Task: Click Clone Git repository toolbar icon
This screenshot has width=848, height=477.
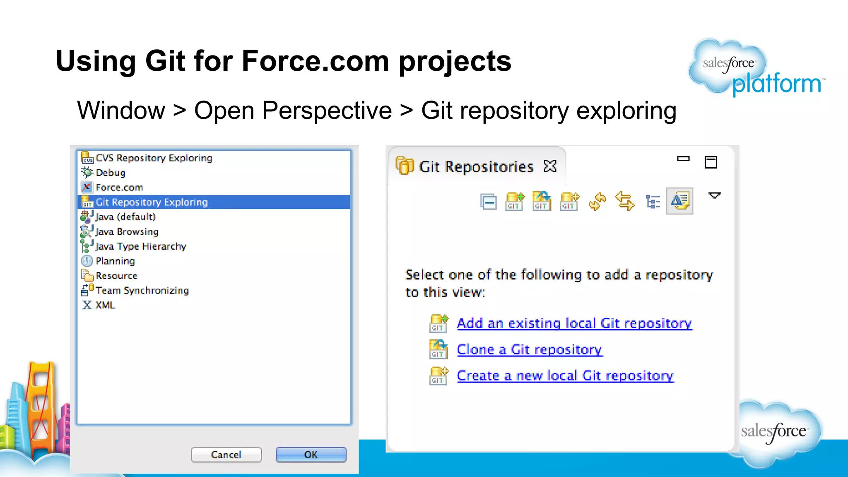Action: [542, 201]
